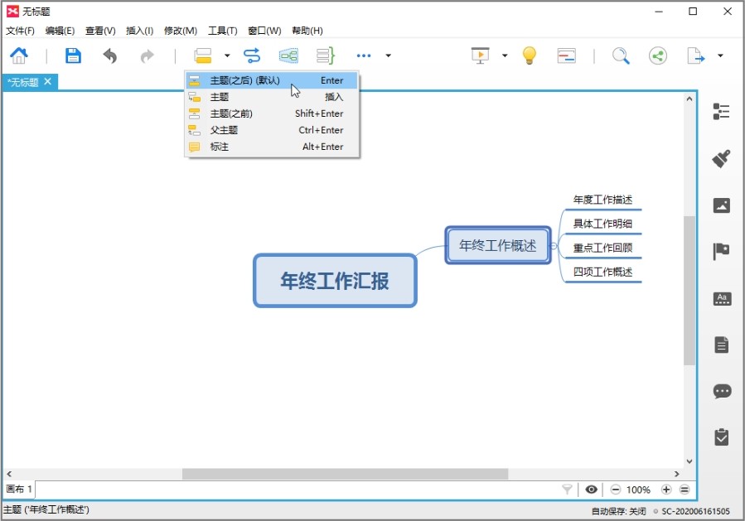Insert a relationship line using toolbar icon
The image size is (745, 521).
tap(252, 55)
